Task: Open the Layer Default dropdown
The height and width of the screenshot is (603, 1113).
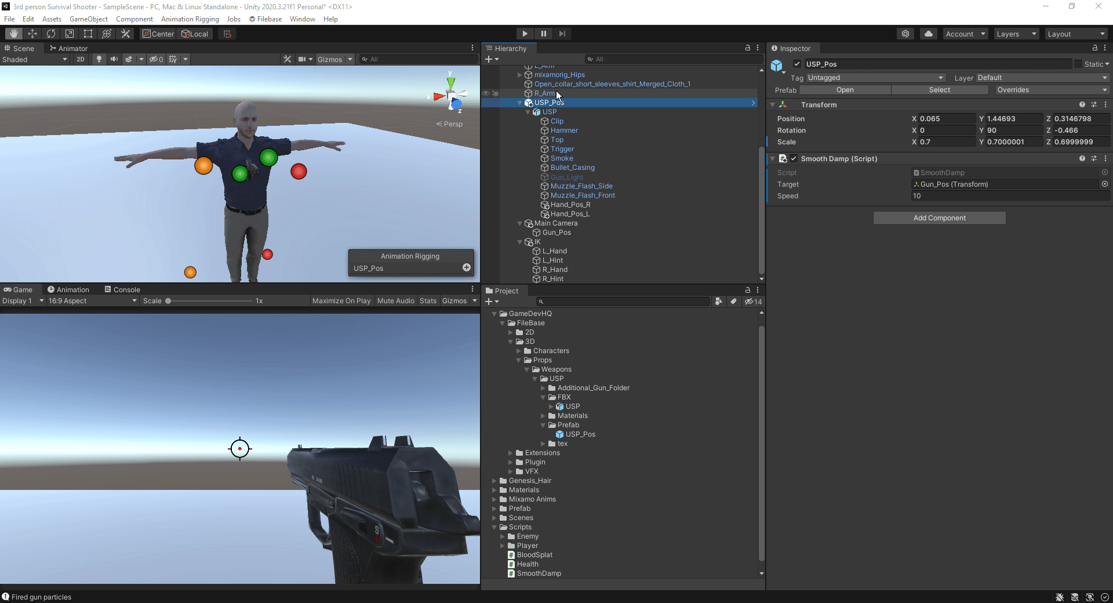Action: [x=1042, y=78]
